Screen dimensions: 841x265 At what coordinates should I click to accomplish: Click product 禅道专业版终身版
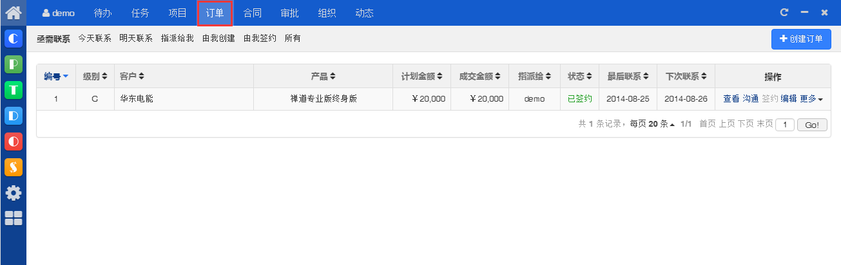click(324, 99)
